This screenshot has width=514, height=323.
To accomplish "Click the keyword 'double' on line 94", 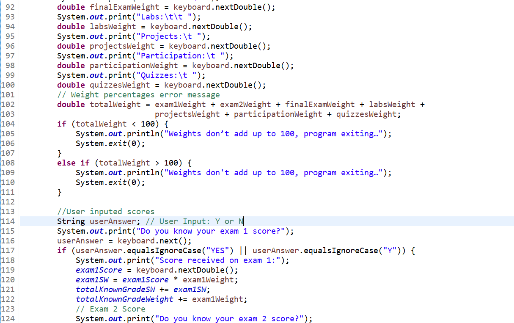I will point(70,26).
